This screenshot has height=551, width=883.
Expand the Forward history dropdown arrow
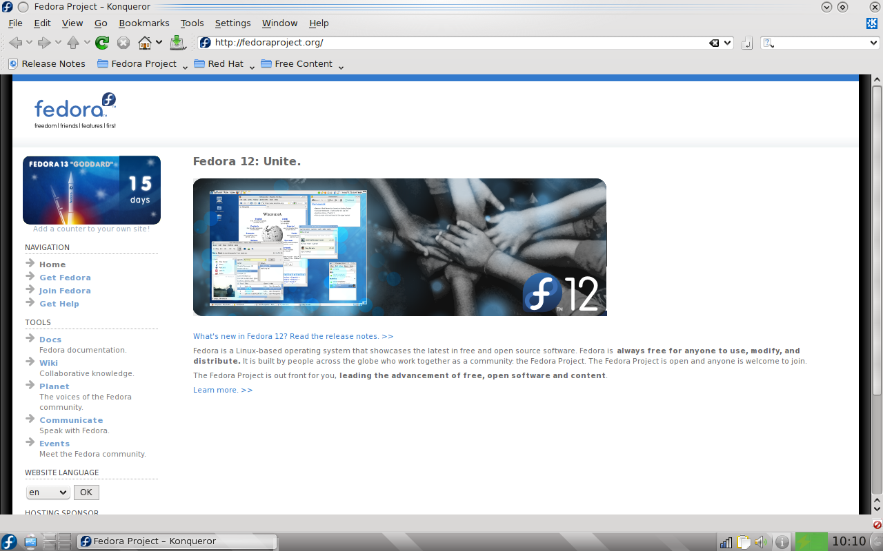[58, 43]
